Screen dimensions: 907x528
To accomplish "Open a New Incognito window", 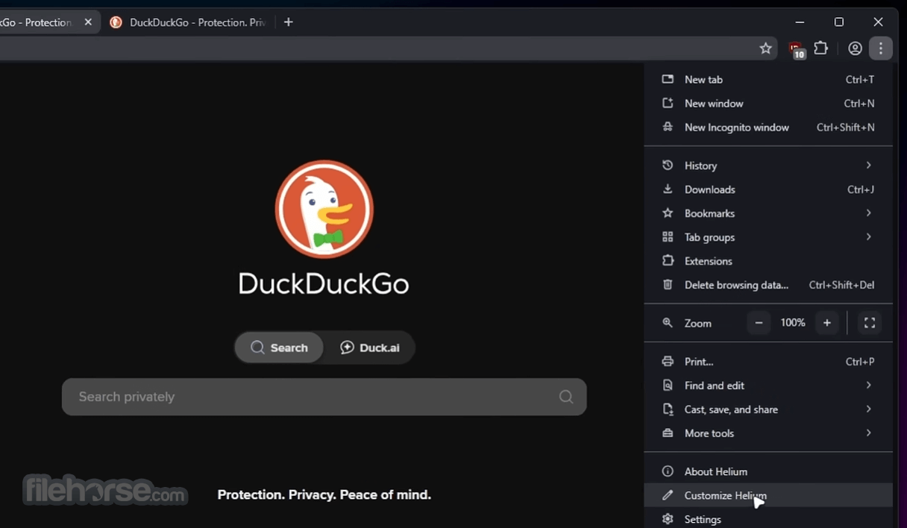I will point(768,127).
